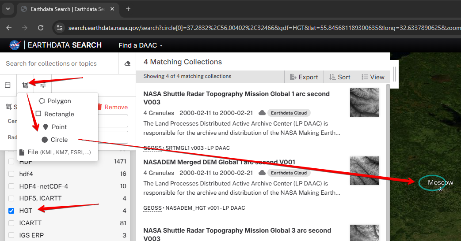Click the NASADEM collection thumbnail
The height and width of the screenshot is (241, 461).
pyautogui.click(x=365, y=171)
